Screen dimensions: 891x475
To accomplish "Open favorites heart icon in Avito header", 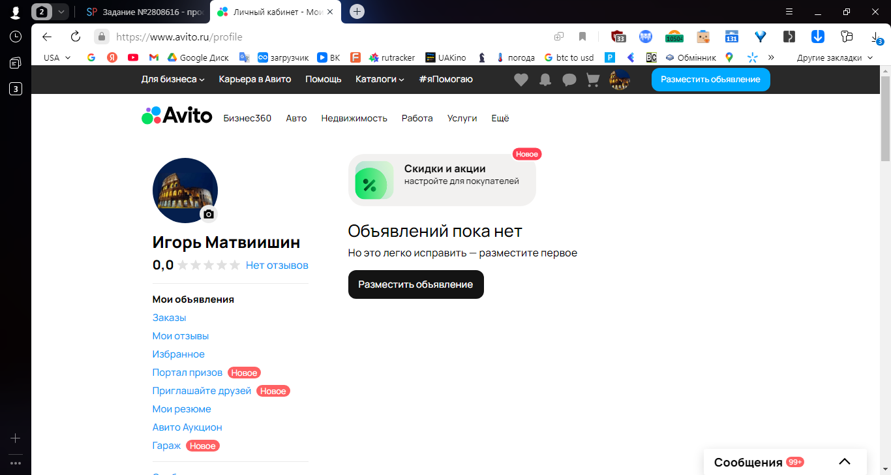I will point(521,80).
